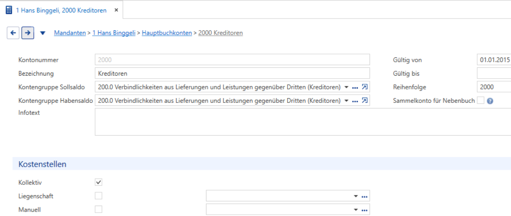This screenshot has width=511, height=216.
Task: Enable 'Sammelkonto für Nebenbuch' checkbox
Action: click(x=480, y=101)
